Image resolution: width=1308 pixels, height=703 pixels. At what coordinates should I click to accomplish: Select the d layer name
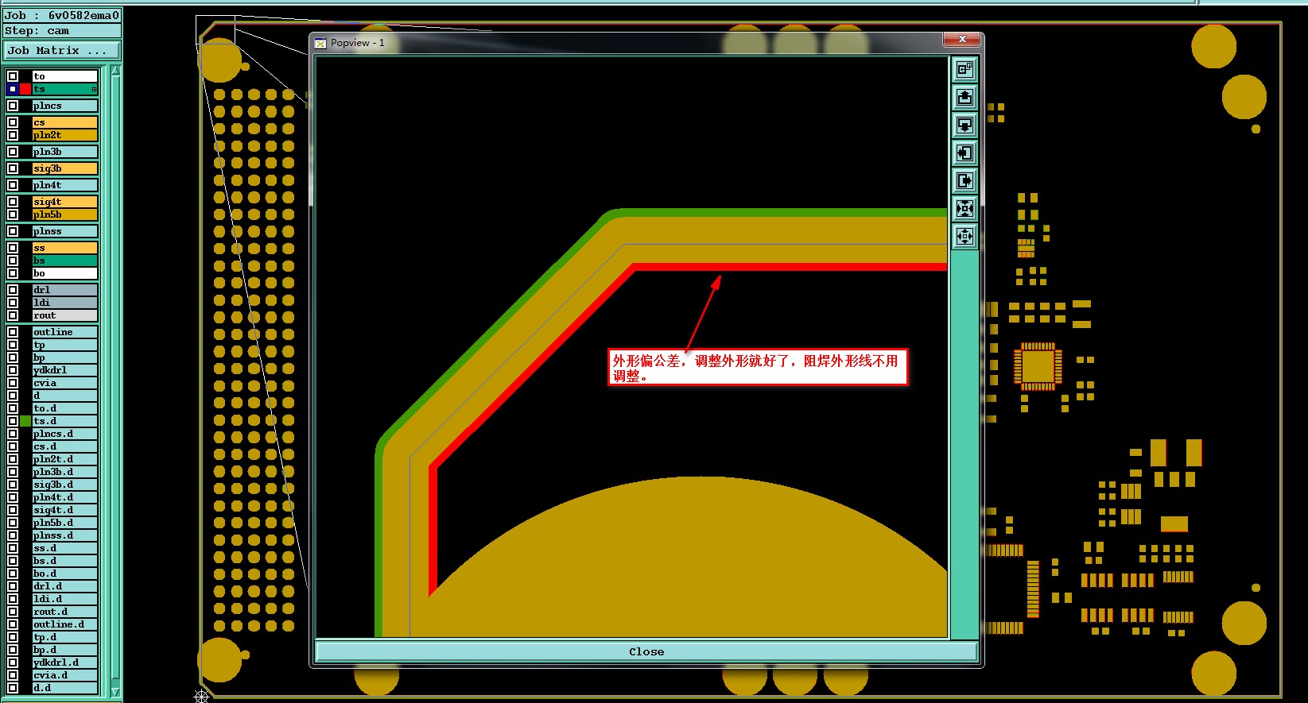(x=65, y=396)
